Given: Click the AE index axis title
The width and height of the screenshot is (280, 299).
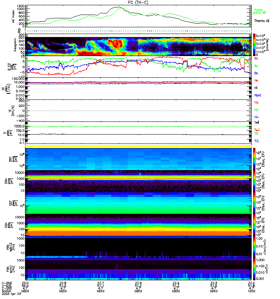Looking at the screenshot, I should point(13,16).
